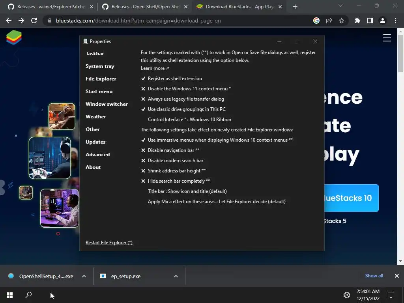Toggle Always use legacy file transfer dialog
Image resolution: width=404 pixels, height=303 pixels.
[x=182, y=99]
